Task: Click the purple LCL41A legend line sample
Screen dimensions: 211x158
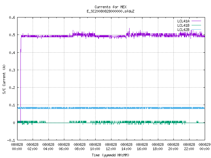Action: coord(196,21)
